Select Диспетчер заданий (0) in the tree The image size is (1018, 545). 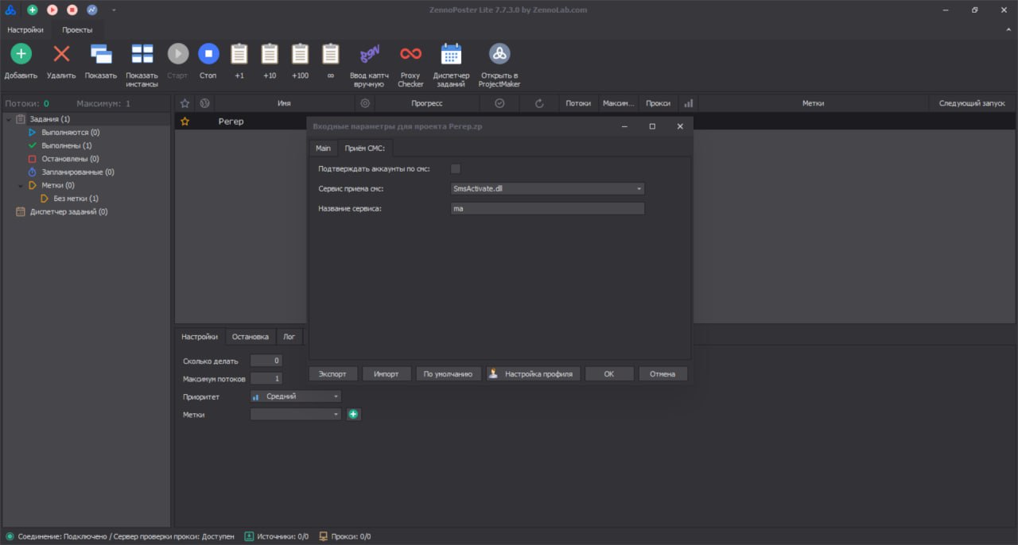coord(68,211)
